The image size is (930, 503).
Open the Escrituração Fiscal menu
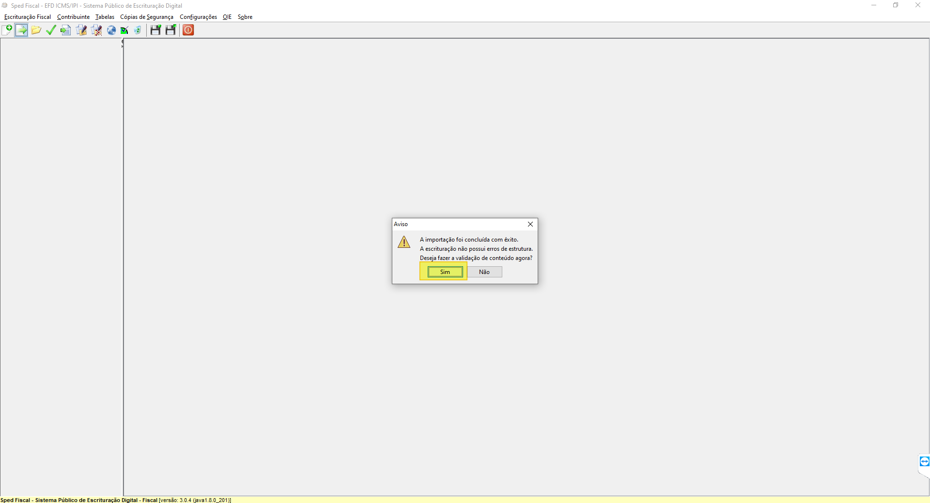click(28, 17)
